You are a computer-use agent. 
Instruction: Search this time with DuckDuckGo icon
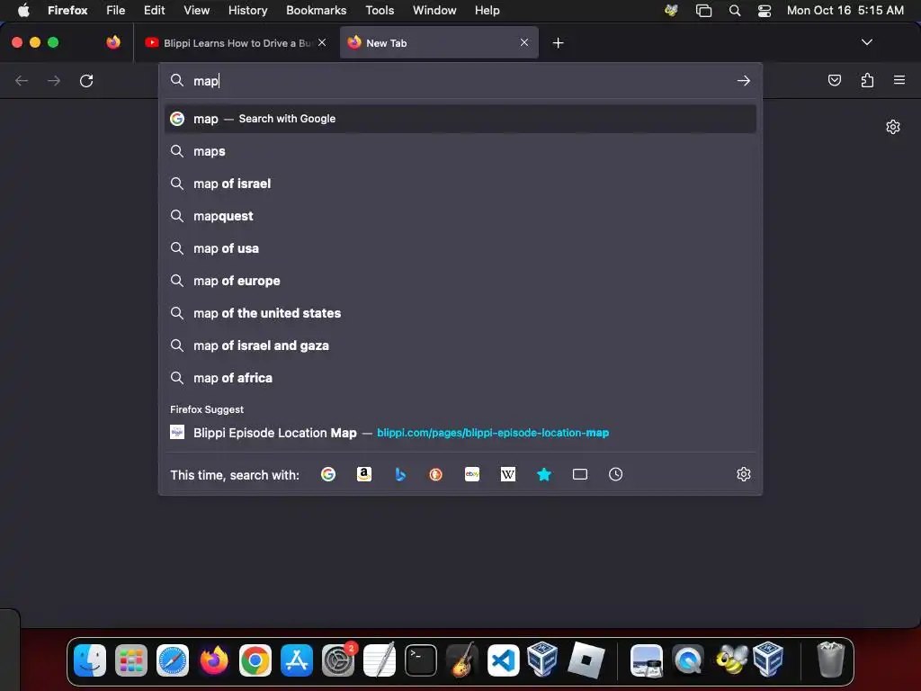tap(436, 474)
